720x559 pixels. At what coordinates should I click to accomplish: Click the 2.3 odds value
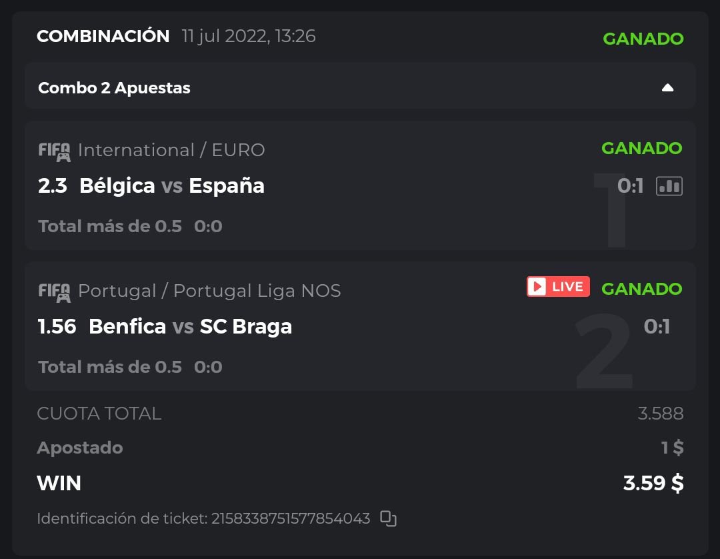pos(53,185)
